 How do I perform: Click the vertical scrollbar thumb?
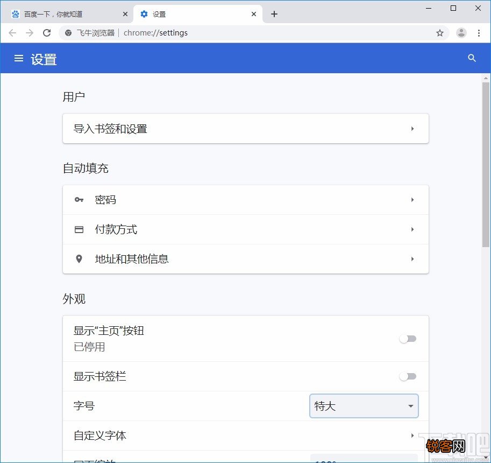click(486, 165)
